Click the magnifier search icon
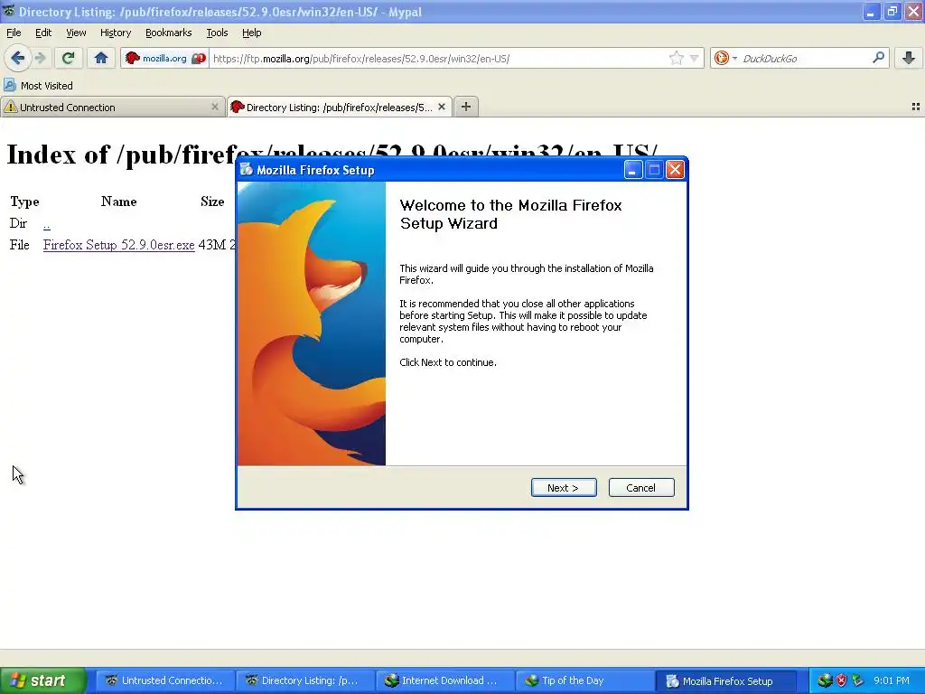Viewport: 925px width, 694px height. pyautogui.click(x=878, y=58)
